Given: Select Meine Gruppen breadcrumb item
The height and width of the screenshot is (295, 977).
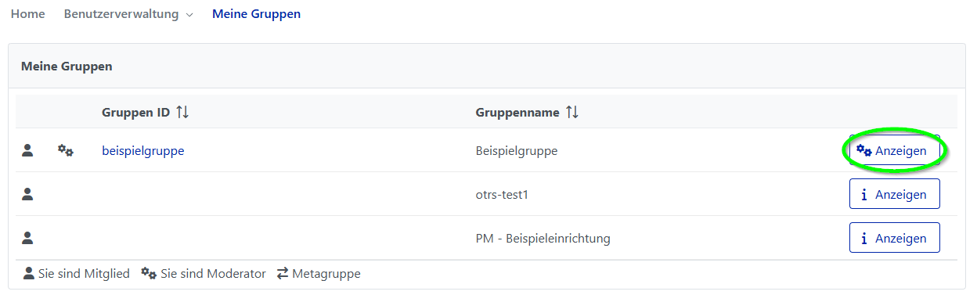Looking at the screenshot, I should 256,14.
